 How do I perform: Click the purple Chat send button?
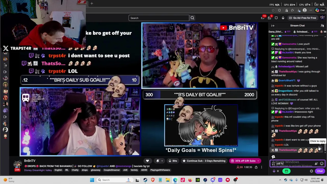click(320, 171)
